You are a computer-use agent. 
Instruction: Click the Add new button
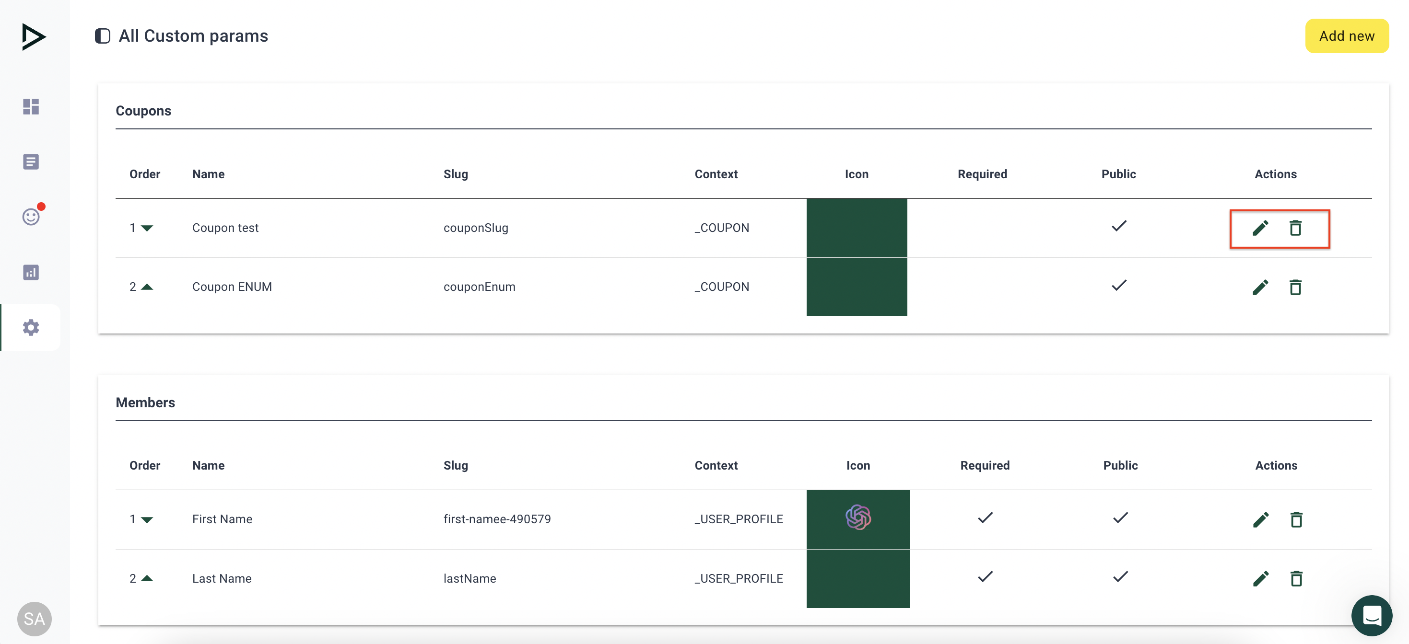tap(1346, 36)
